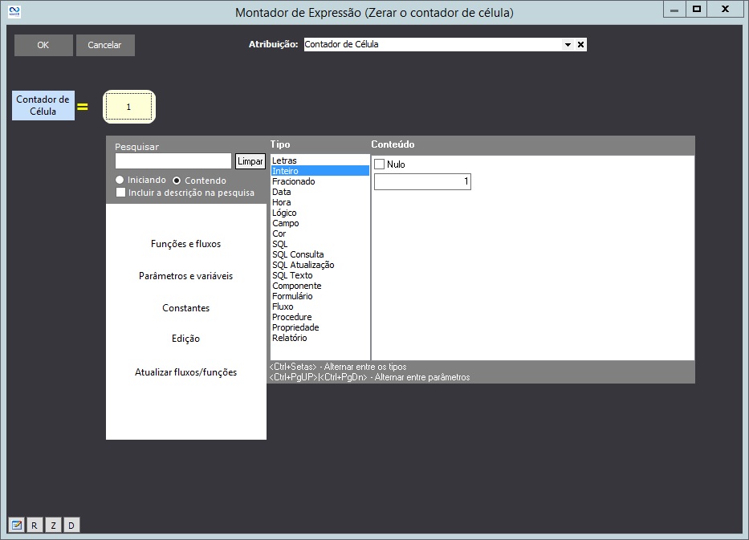The width and height of the screenshot is (749, 540).
Task: Select the Iniciando radio option
Action: (120, 181)
